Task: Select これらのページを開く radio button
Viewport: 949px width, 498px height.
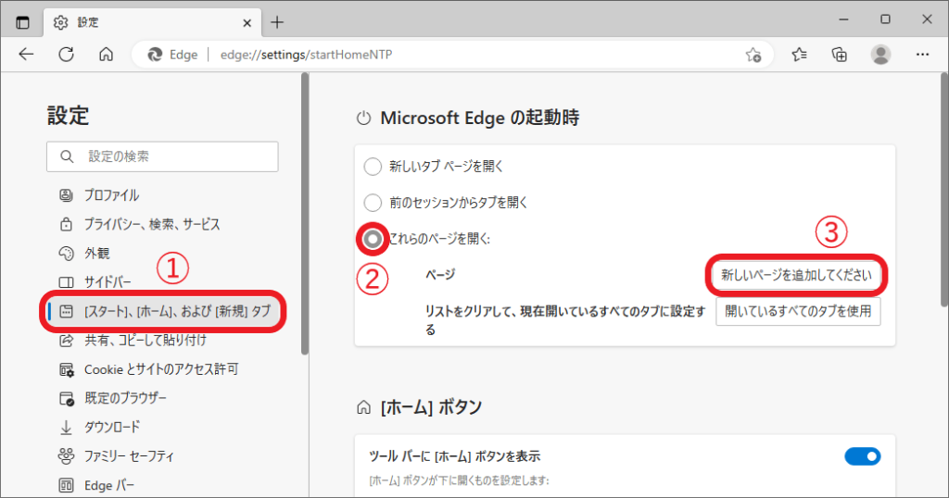Action: [x=373, y=239]
